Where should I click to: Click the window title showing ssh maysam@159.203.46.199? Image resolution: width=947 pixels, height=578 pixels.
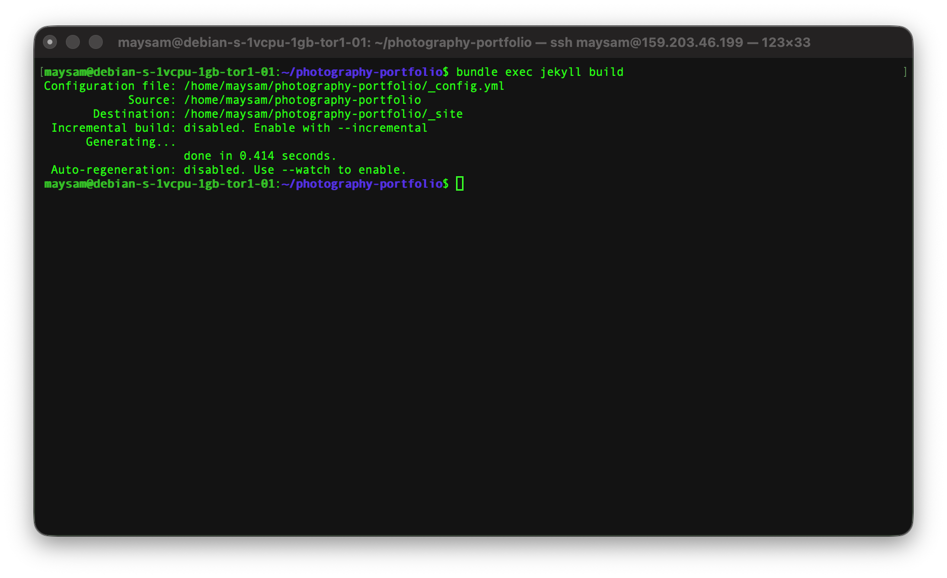[464, 42]
